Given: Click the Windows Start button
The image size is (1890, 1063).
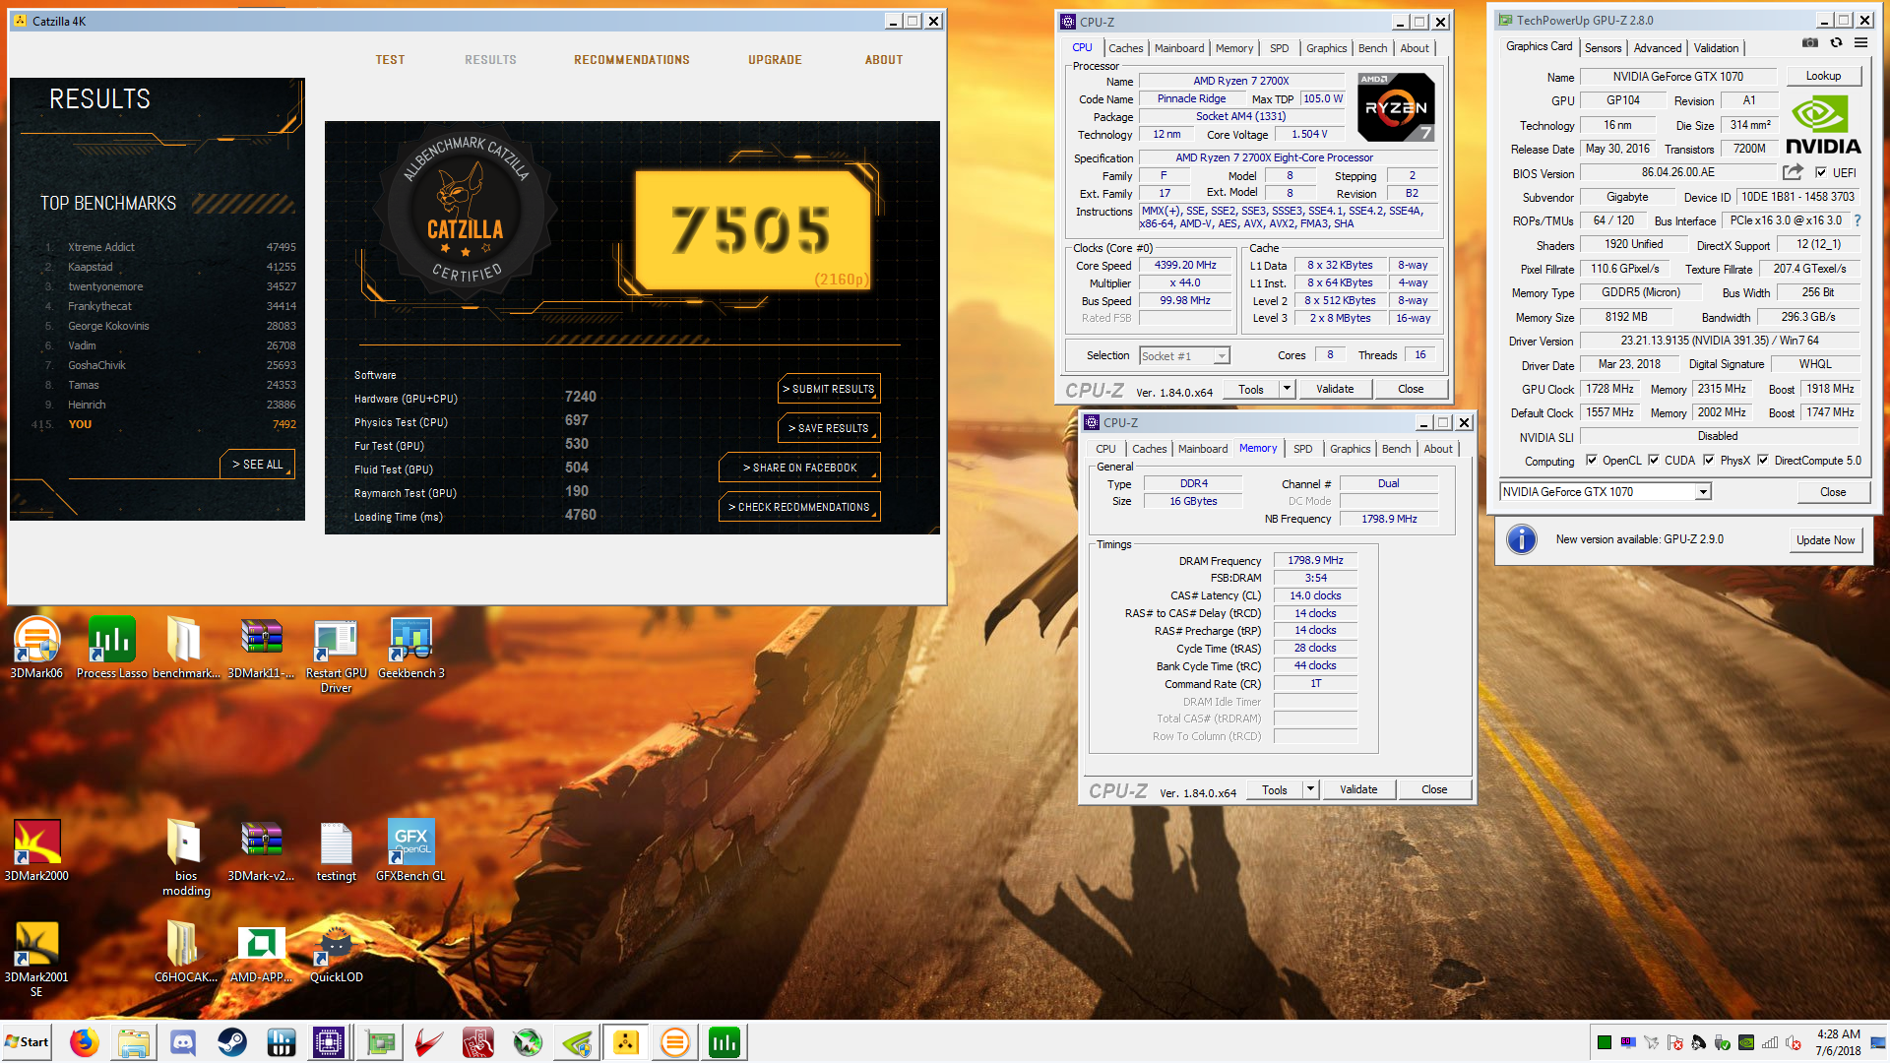Looking at the screenshot, I should pyautogui.click(x=27, y=1042).
